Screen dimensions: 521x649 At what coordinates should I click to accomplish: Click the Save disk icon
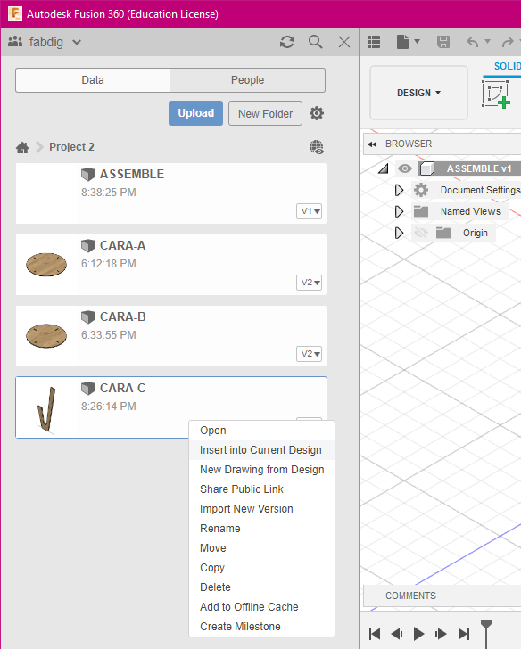443,42
